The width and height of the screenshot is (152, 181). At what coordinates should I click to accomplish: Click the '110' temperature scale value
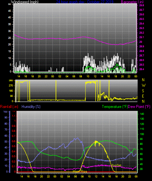click(x=142, y=129)
